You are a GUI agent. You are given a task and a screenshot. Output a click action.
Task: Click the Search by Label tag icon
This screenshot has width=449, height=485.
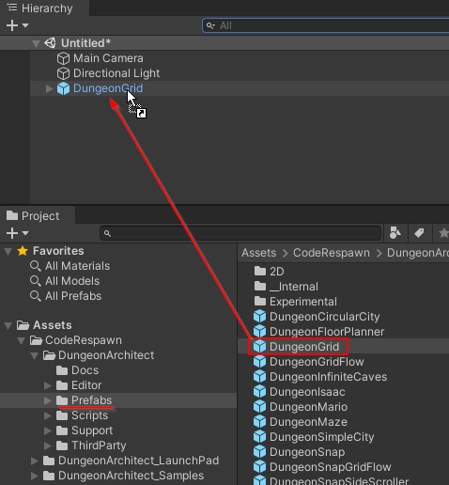pyautogui.click(x=419, y=233)
